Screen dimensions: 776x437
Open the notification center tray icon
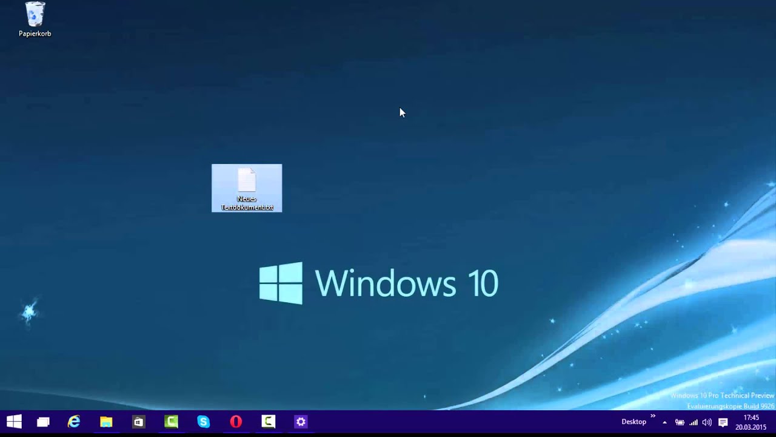tap(723, 422)
